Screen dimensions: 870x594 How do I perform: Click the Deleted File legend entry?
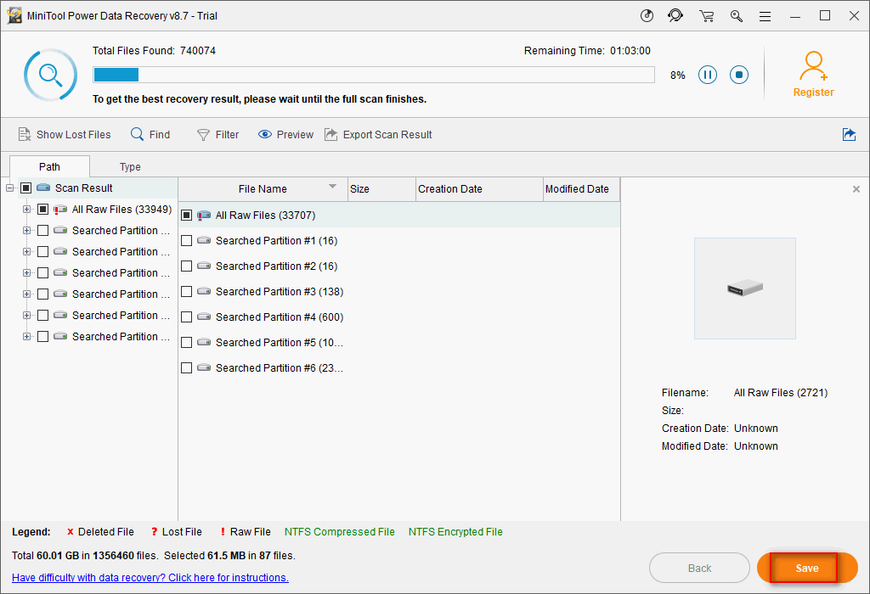tap(100, 532)
